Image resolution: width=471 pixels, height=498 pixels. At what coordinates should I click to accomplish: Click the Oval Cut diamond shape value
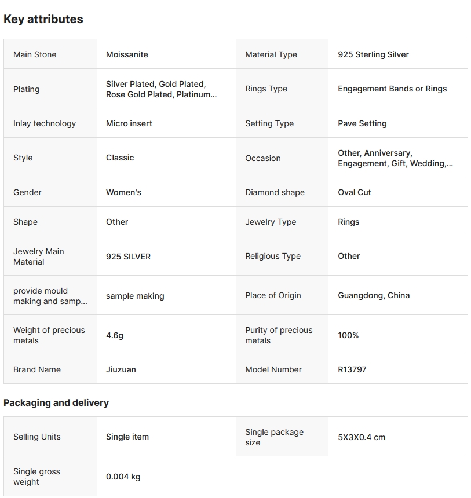[355, 192]
